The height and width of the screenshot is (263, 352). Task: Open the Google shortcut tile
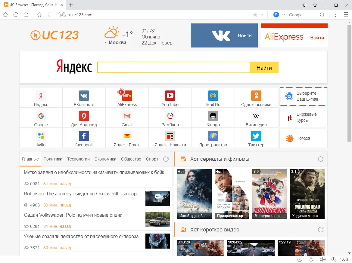pos(41,118)
